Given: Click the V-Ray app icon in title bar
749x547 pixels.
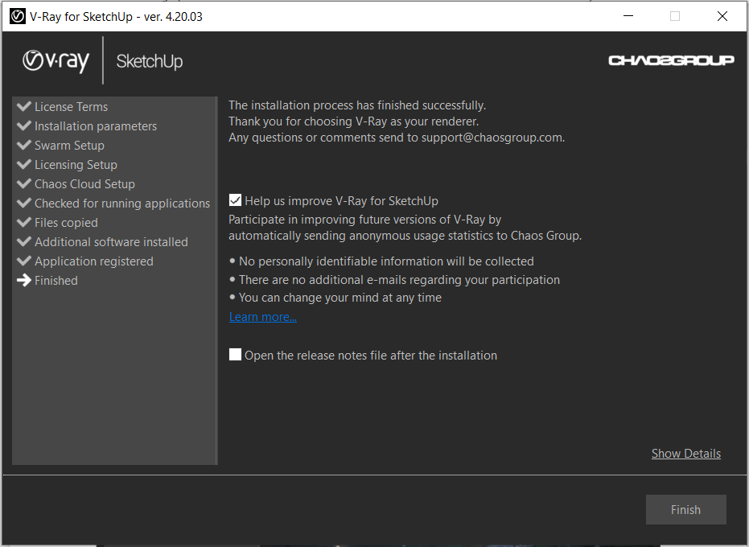Looking at the screenshot, I should pos(18,16).
